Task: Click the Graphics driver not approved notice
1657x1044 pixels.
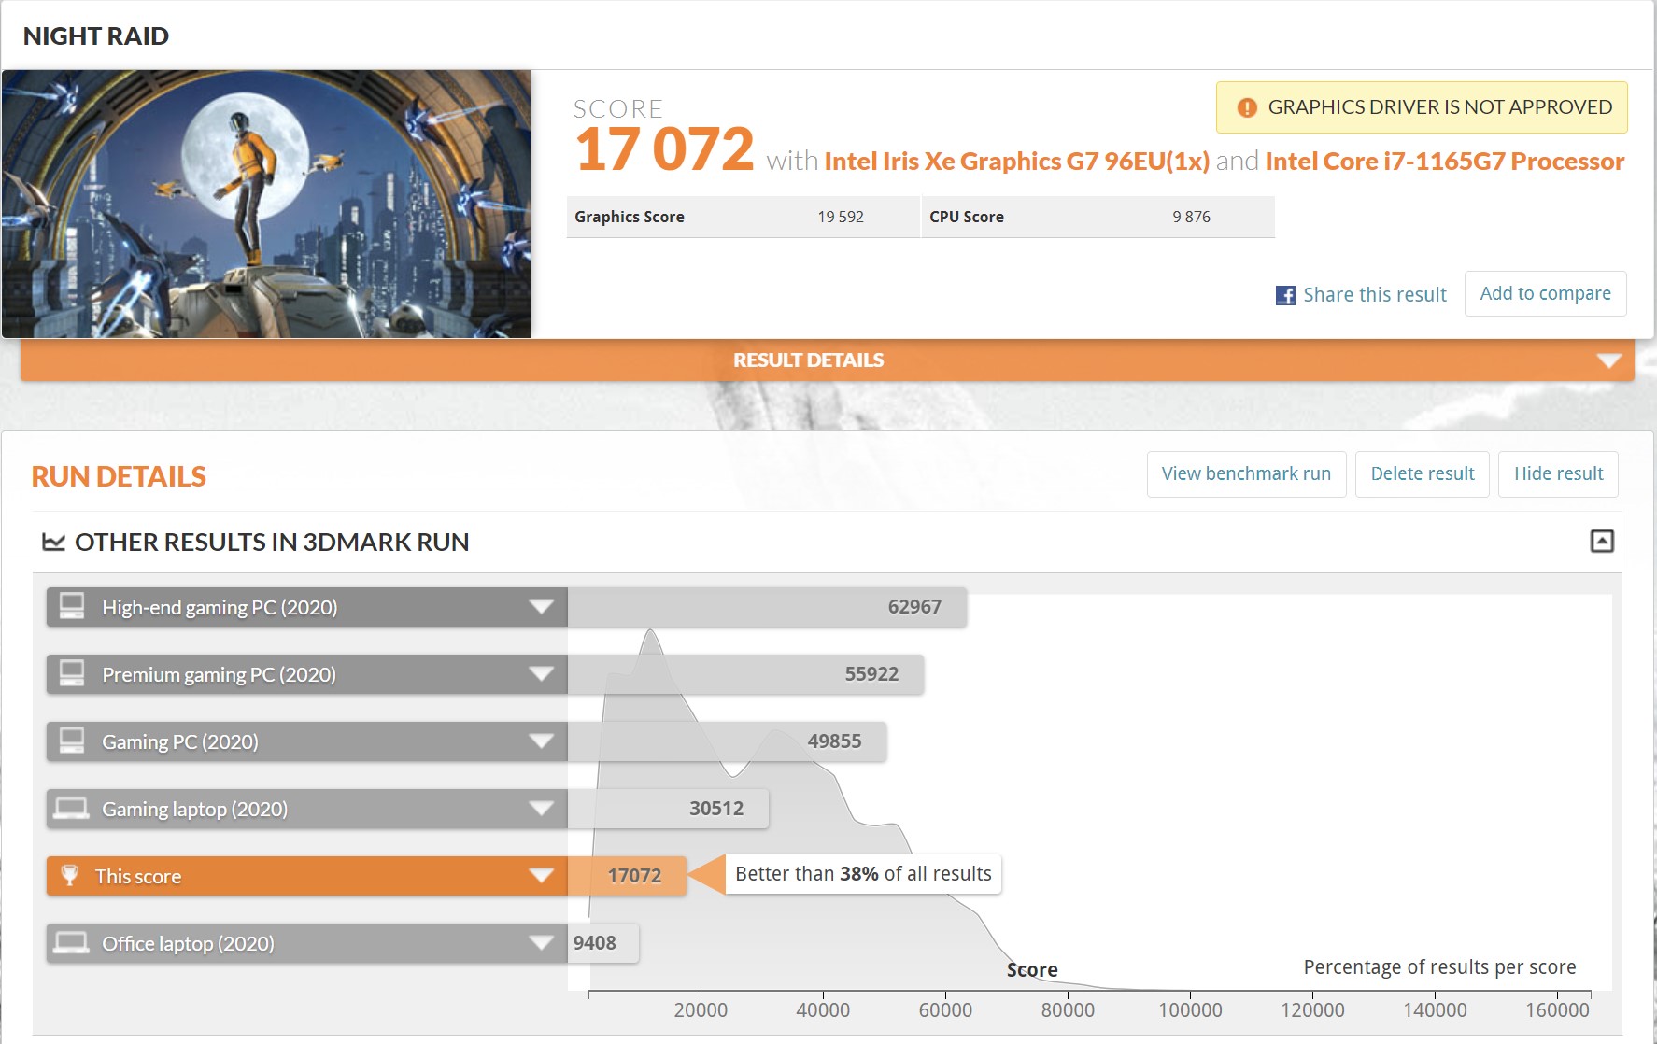Action: click(1422, 107)
